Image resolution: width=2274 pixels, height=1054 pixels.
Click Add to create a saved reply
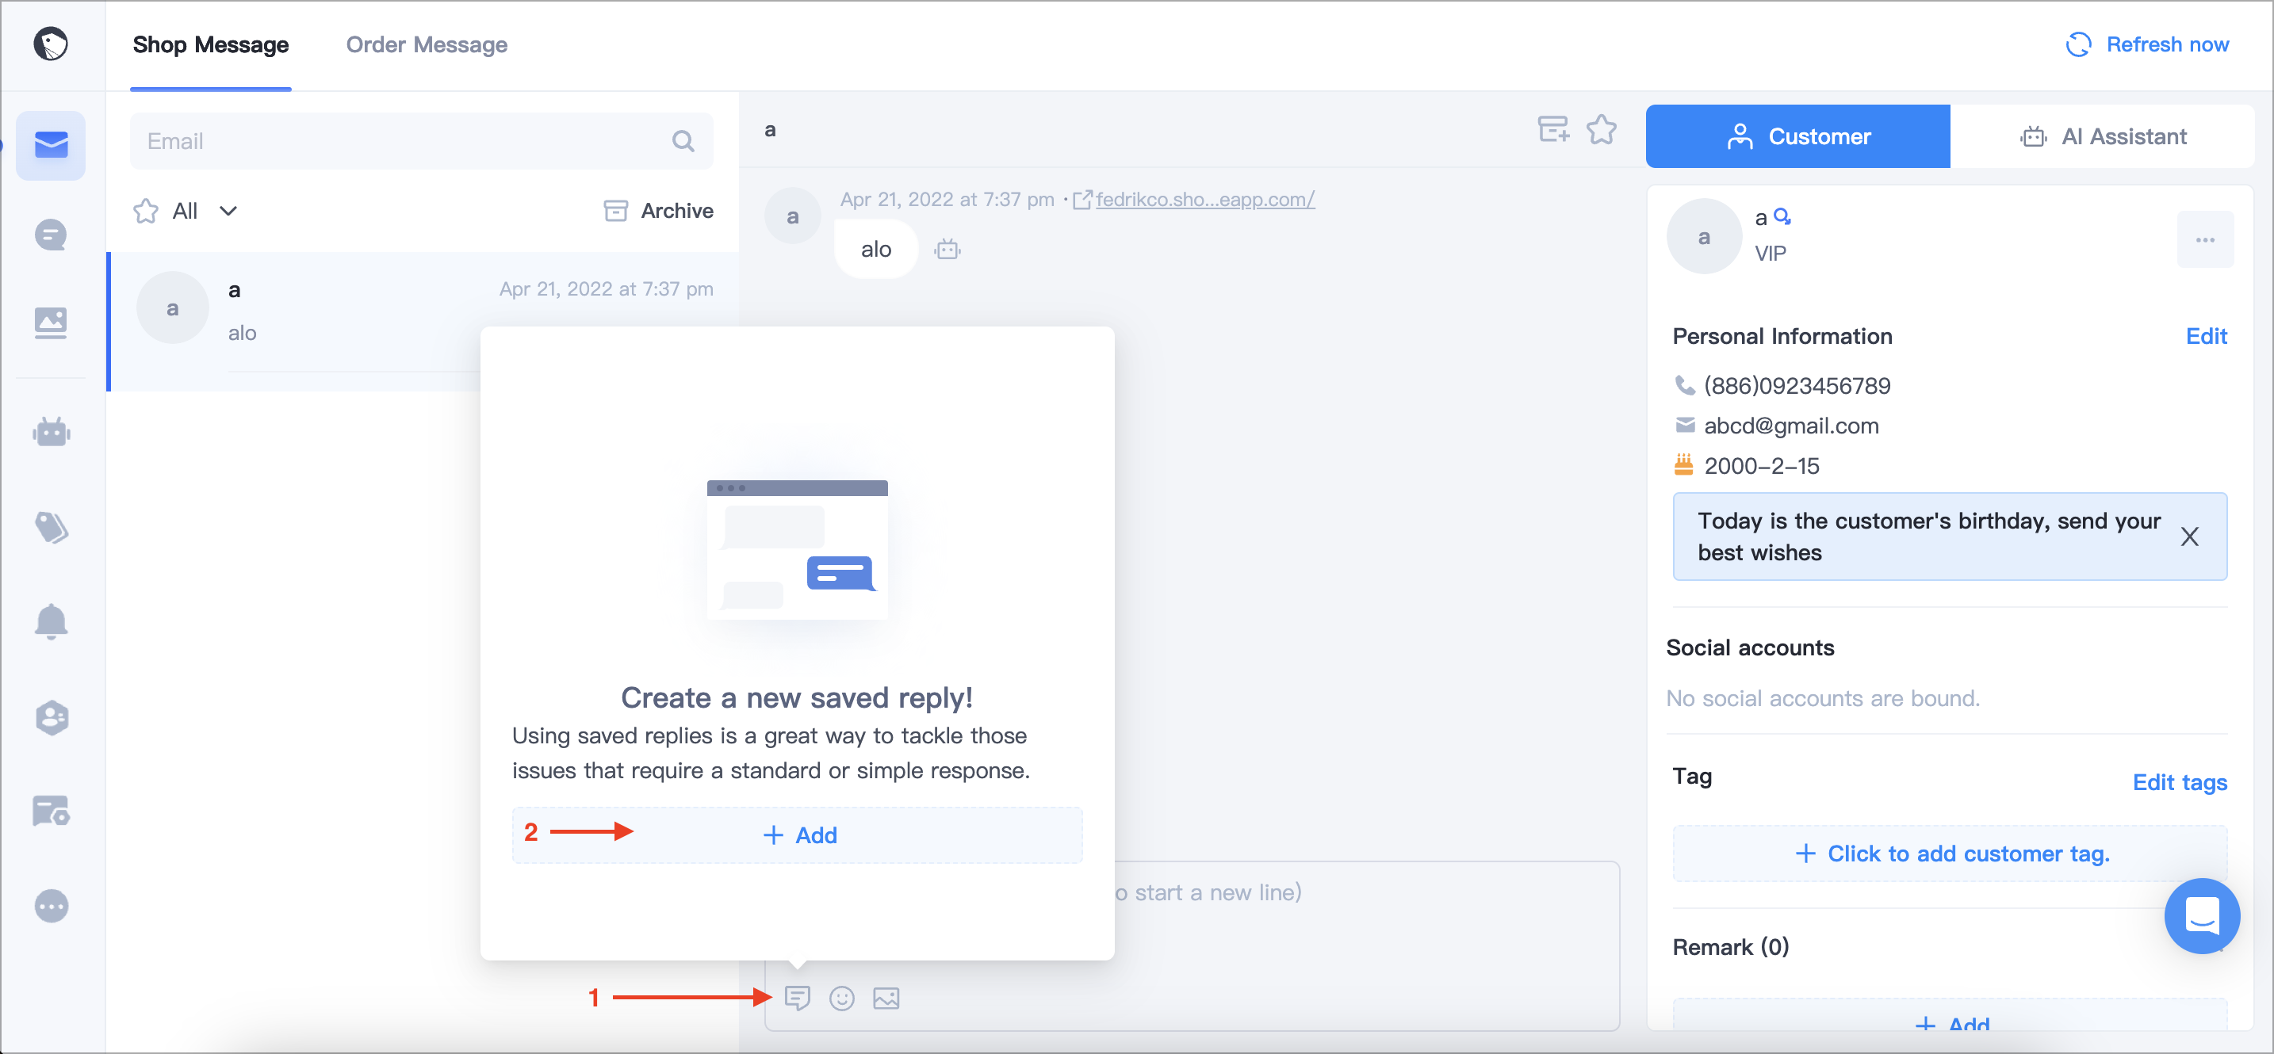798,835
